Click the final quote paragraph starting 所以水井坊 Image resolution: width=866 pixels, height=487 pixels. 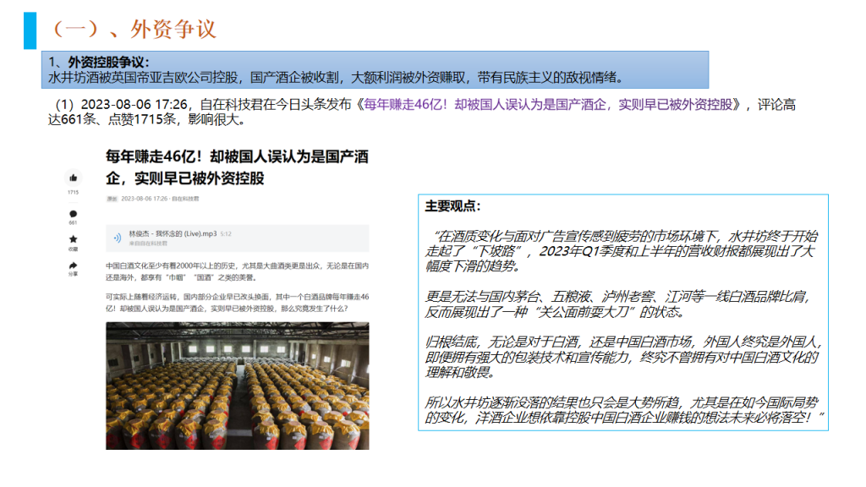[x=622, y=412]
